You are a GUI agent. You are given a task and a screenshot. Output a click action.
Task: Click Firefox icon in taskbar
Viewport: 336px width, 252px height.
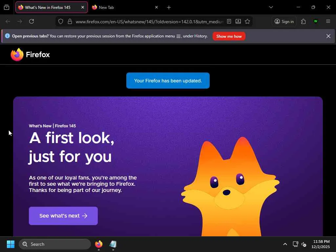coord(99,244)
